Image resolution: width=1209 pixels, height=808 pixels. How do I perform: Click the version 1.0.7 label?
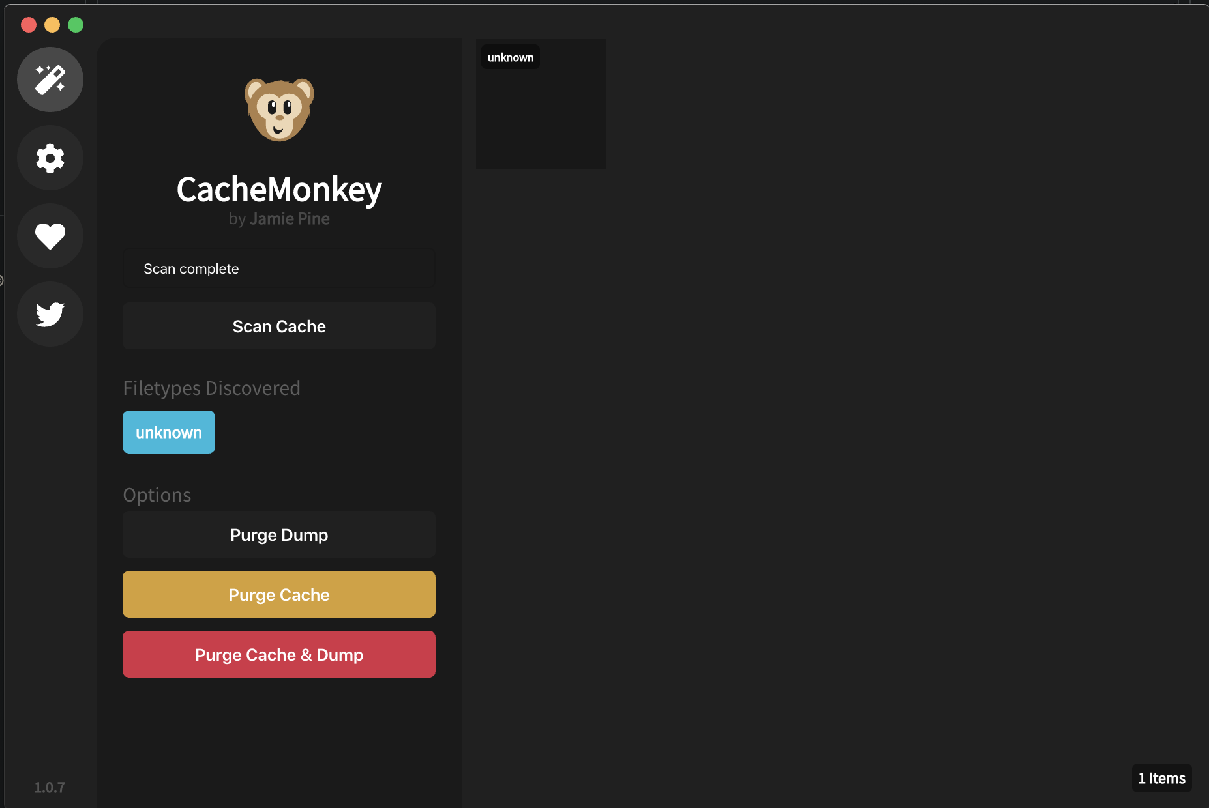tap(49, 787)
